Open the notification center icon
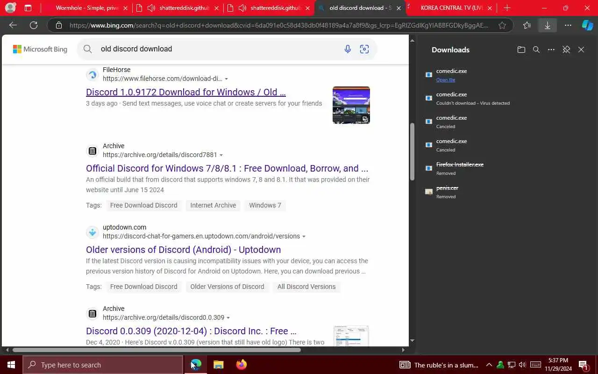 [583, 365]
